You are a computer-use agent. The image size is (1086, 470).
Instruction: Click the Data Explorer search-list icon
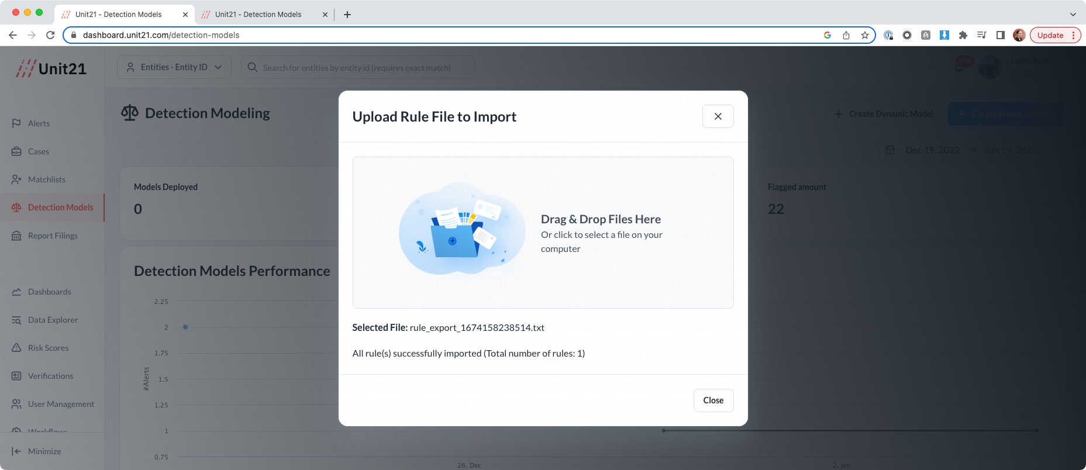[x=16, y=320]
